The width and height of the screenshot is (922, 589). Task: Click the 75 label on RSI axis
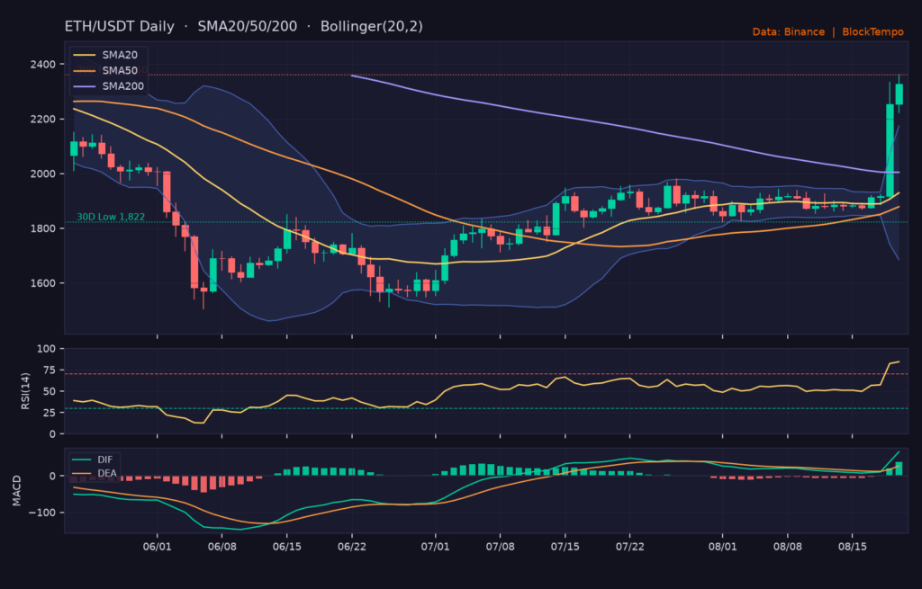[50, 370]
